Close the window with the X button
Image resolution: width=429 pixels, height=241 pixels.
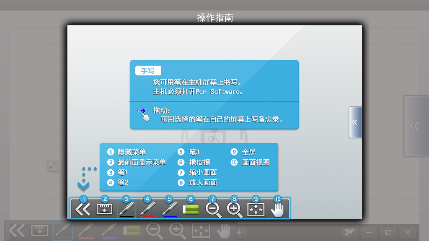coord(407,232)
